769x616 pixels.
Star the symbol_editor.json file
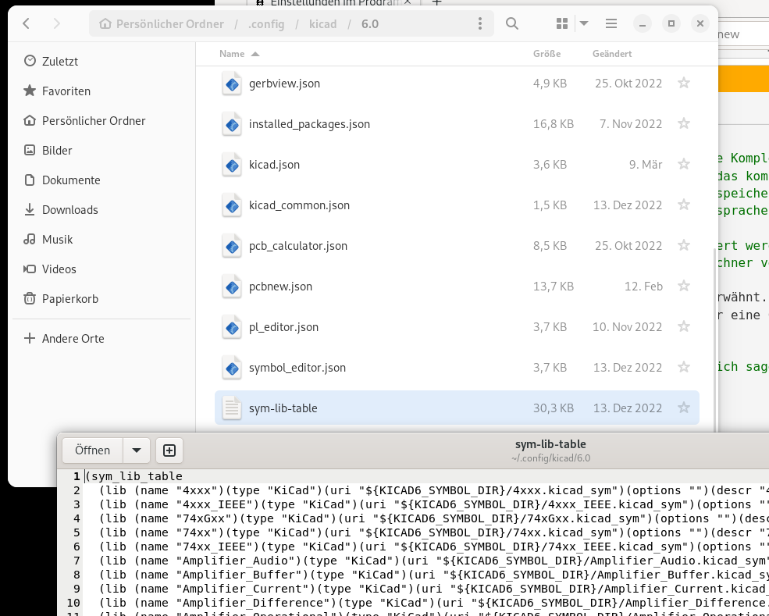684,367
